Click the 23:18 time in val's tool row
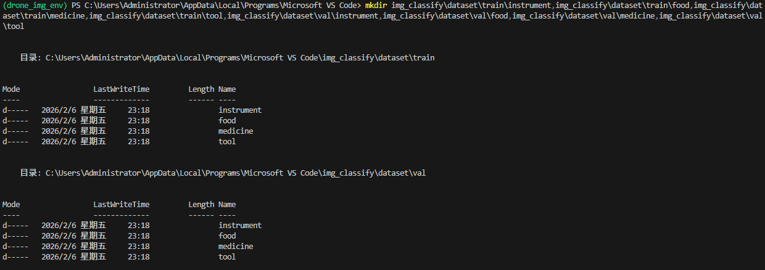This screenshot has width=765, height=270. point(138,257)
